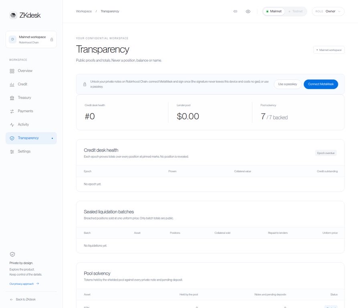Click the Transparency breadcrumb
This screenshot has height=308, width=358.
[x=110, y=11]
